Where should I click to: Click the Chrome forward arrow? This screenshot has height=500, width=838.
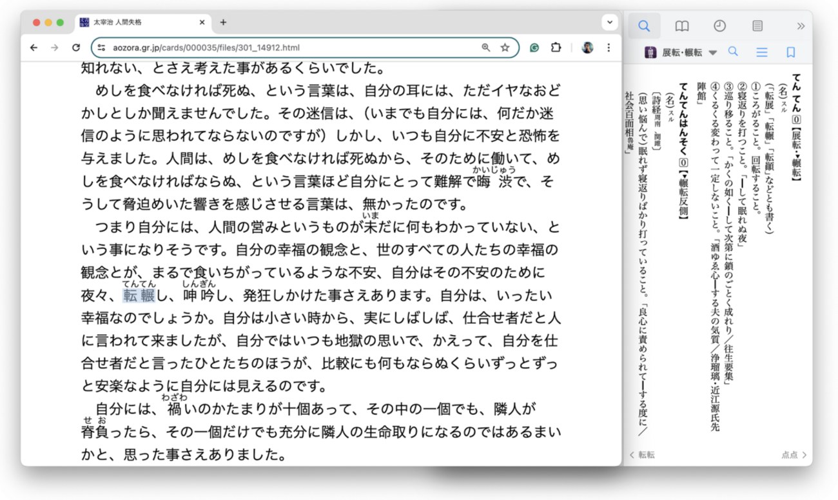click(55, 48)
